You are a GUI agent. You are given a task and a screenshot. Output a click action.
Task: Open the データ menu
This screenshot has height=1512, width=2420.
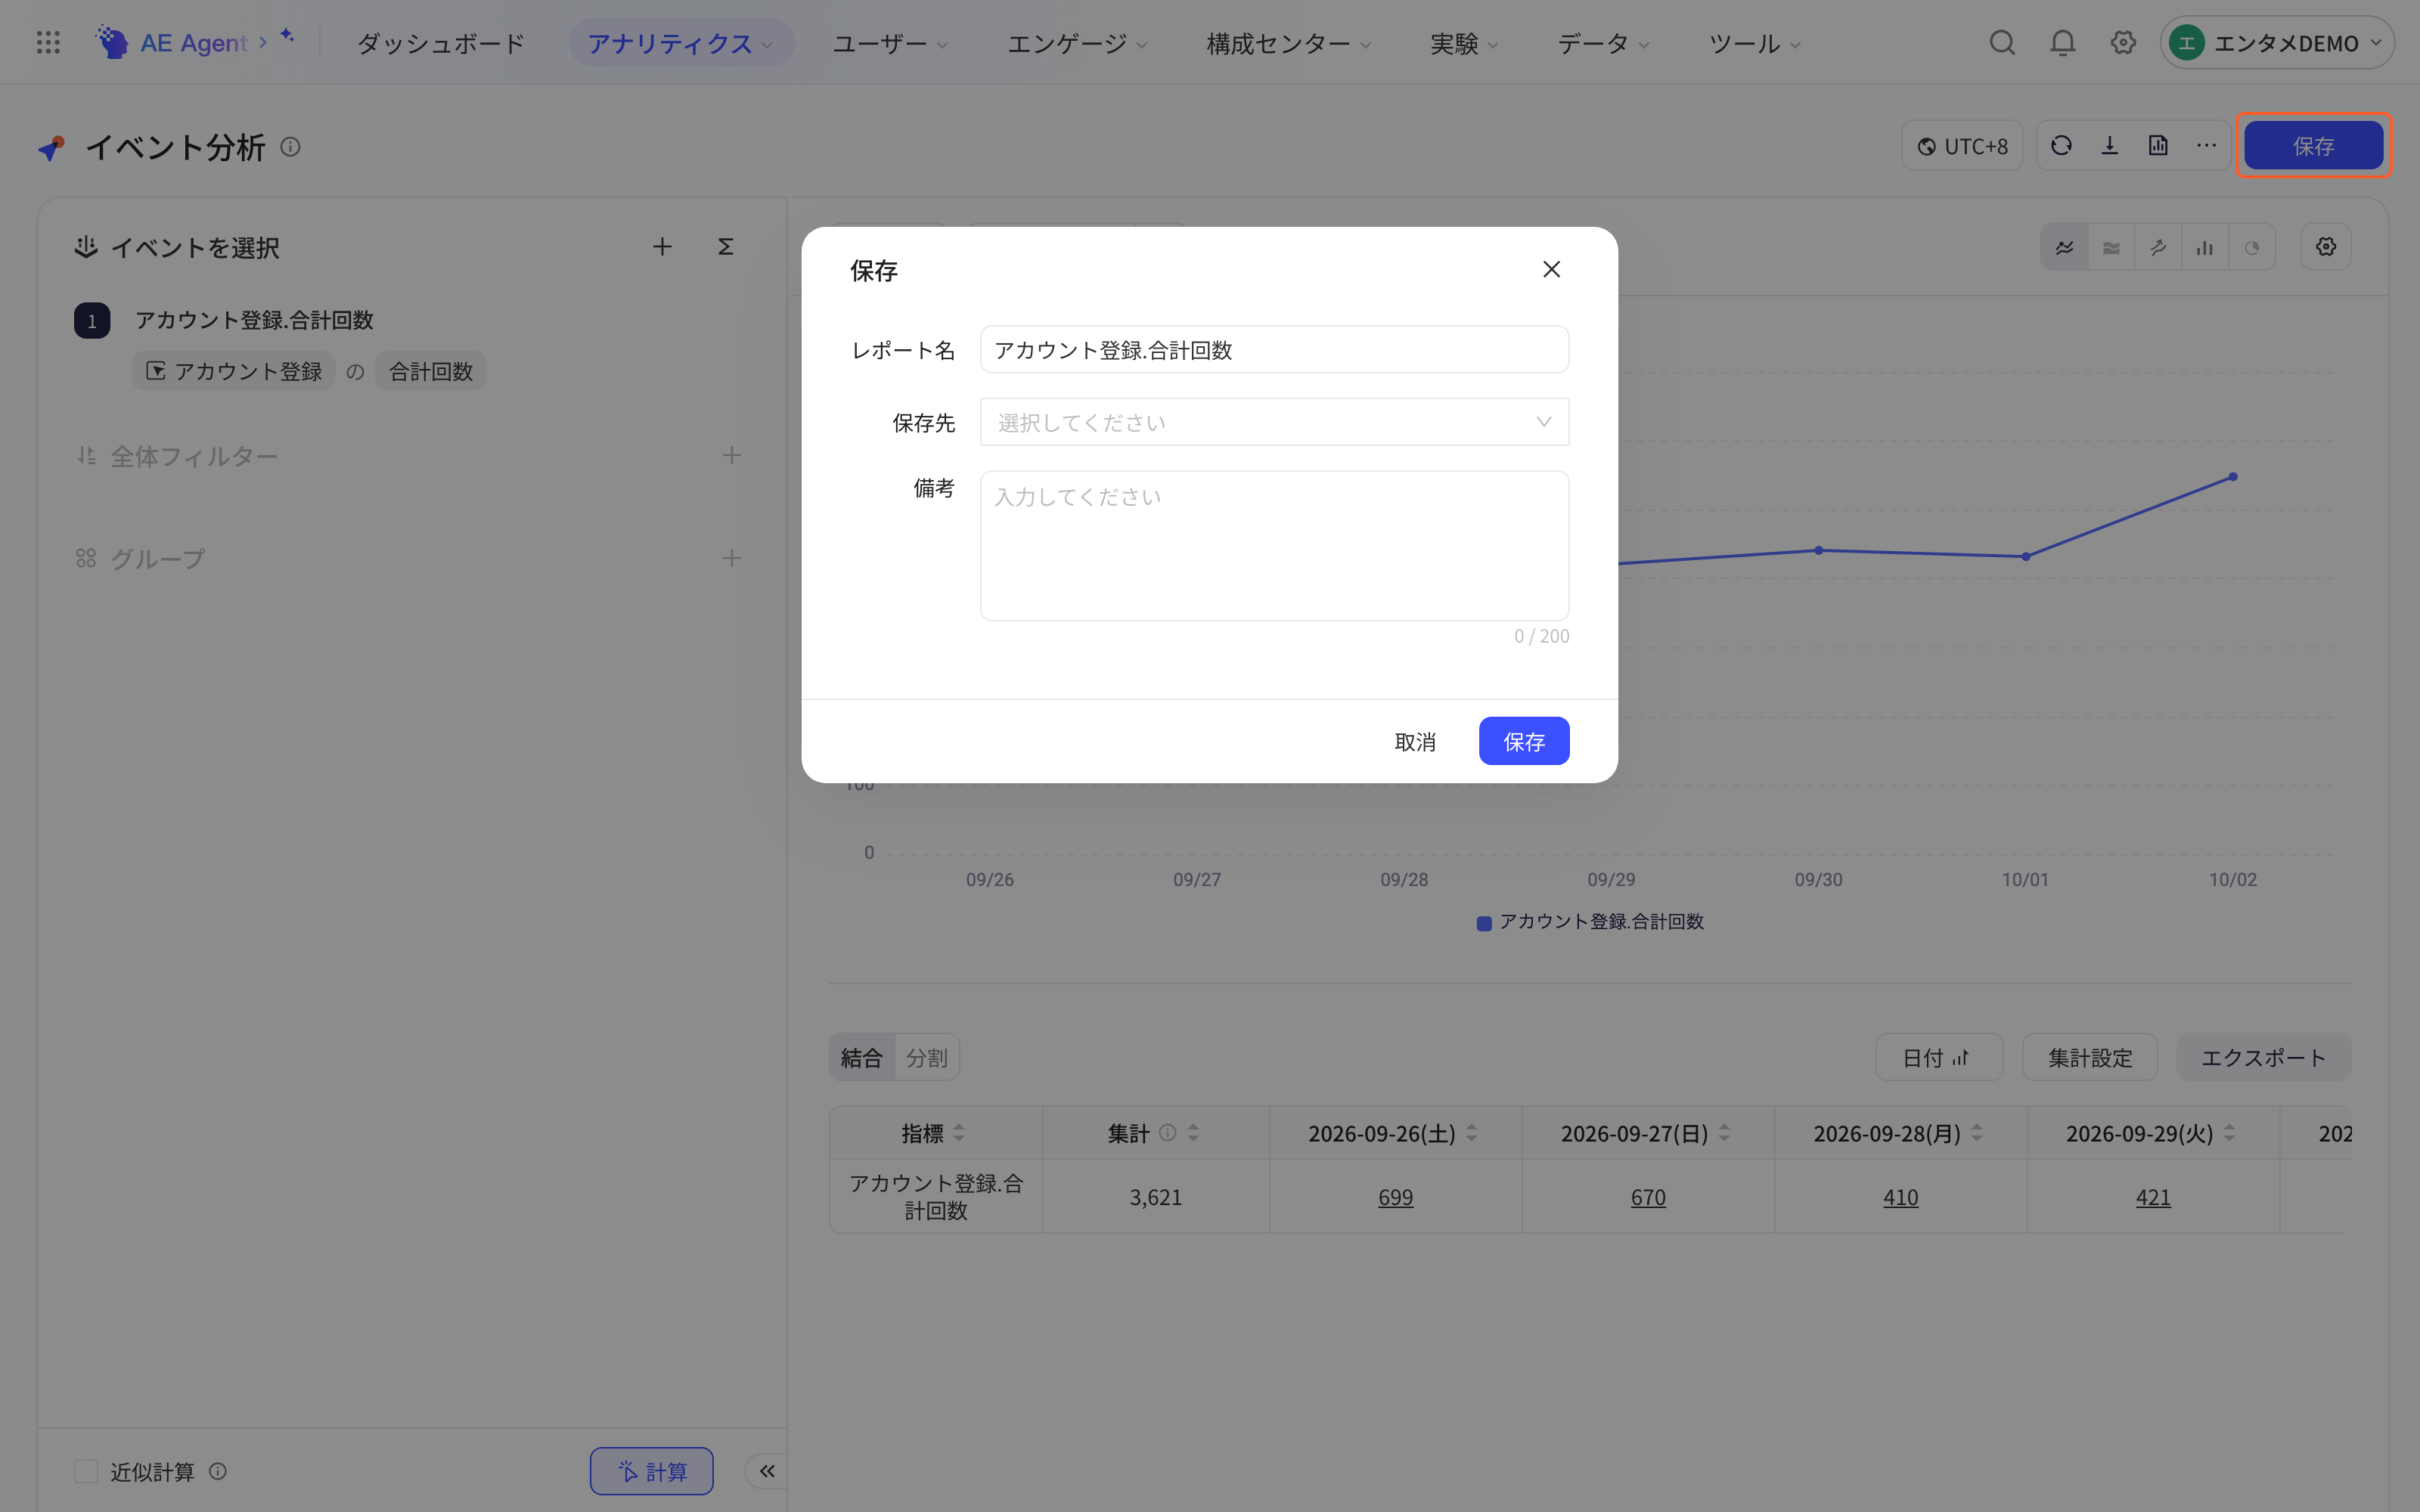(x=1603, y=43)
